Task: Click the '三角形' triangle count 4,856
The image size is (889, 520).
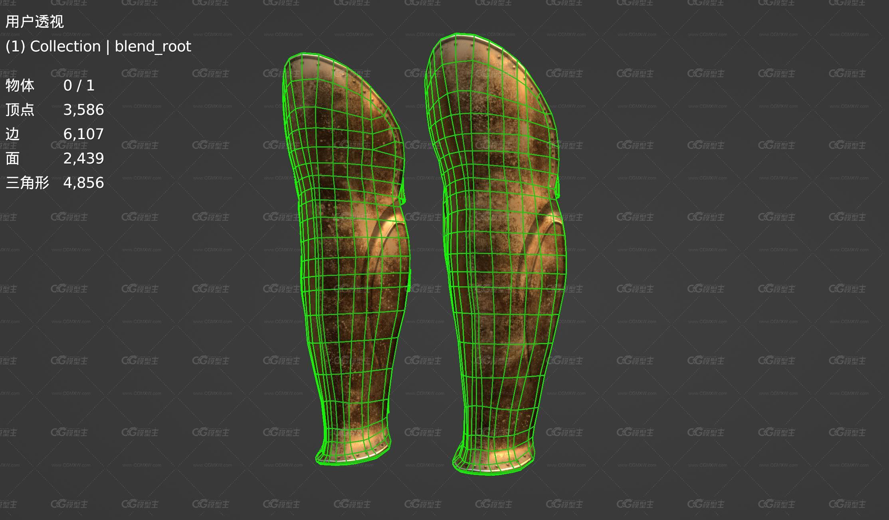Action: point(83,183)
